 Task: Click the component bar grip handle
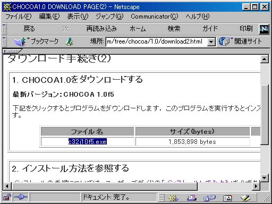coord(161,198)
